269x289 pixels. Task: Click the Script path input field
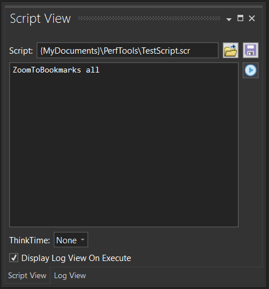click(128, 50)
